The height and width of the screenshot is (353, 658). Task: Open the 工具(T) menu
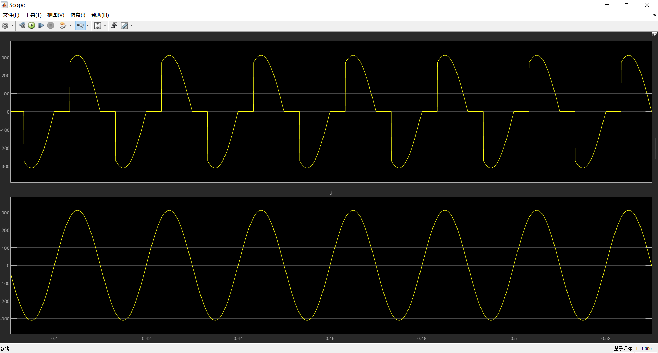pos(33,15)
